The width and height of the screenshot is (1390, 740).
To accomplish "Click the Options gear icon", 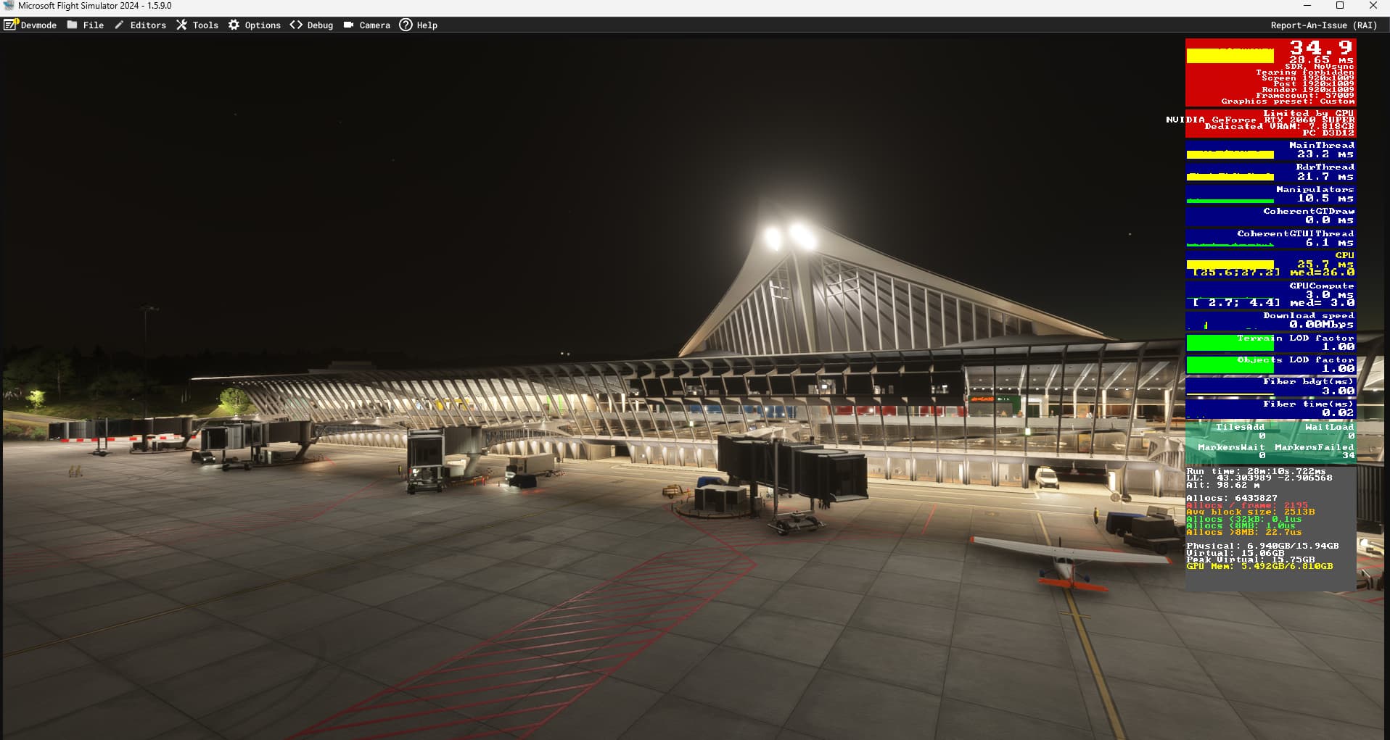I will 234,25.
